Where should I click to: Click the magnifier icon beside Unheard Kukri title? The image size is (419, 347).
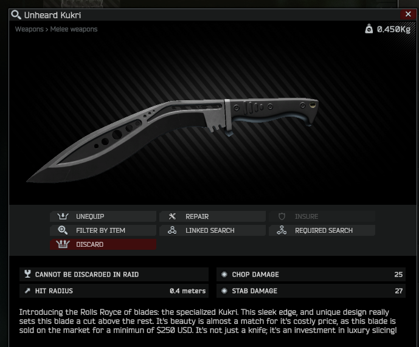pyautogui.click(x=16, y=15)
